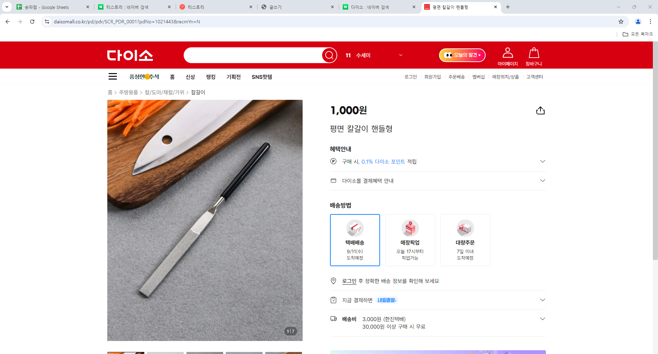Click the 주방용품 breadcrumb
The width and height of the screenshot is (658, 354).
pyautogui.click(x=129, y=92)
